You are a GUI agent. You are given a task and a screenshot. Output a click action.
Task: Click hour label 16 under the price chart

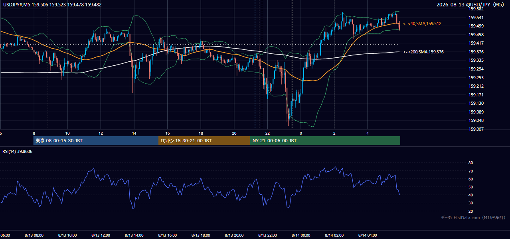point(168,133)
